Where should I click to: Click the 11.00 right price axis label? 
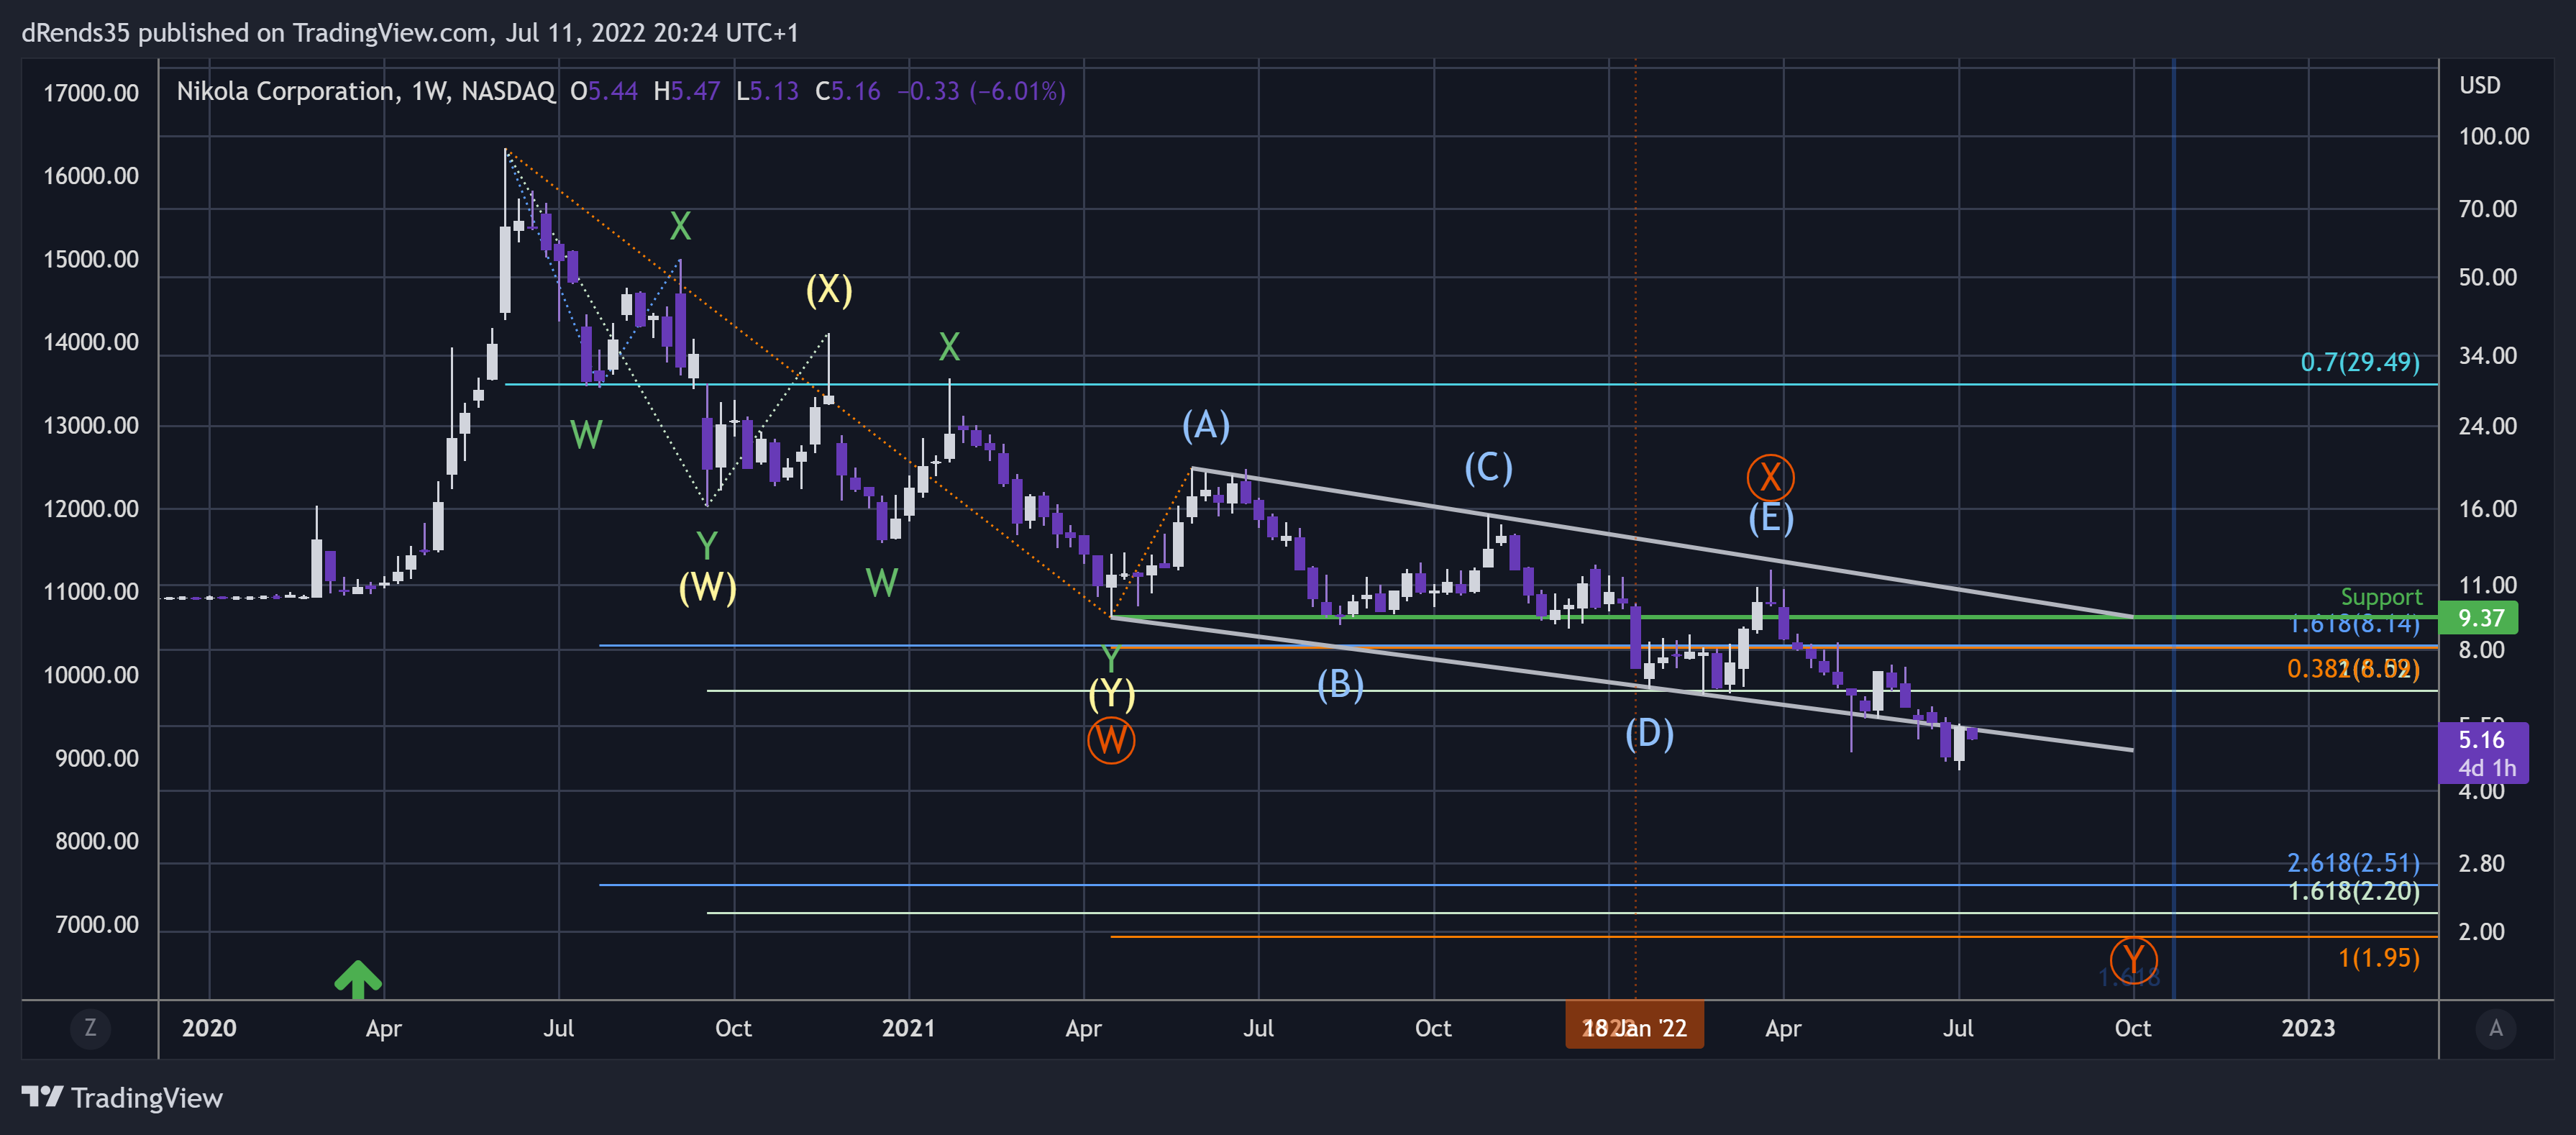2487,585
